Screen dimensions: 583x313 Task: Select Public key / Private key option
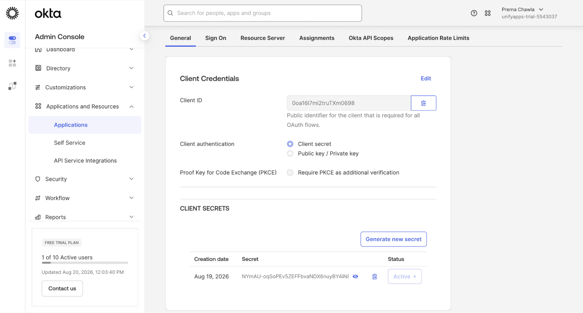click(290, 154)
